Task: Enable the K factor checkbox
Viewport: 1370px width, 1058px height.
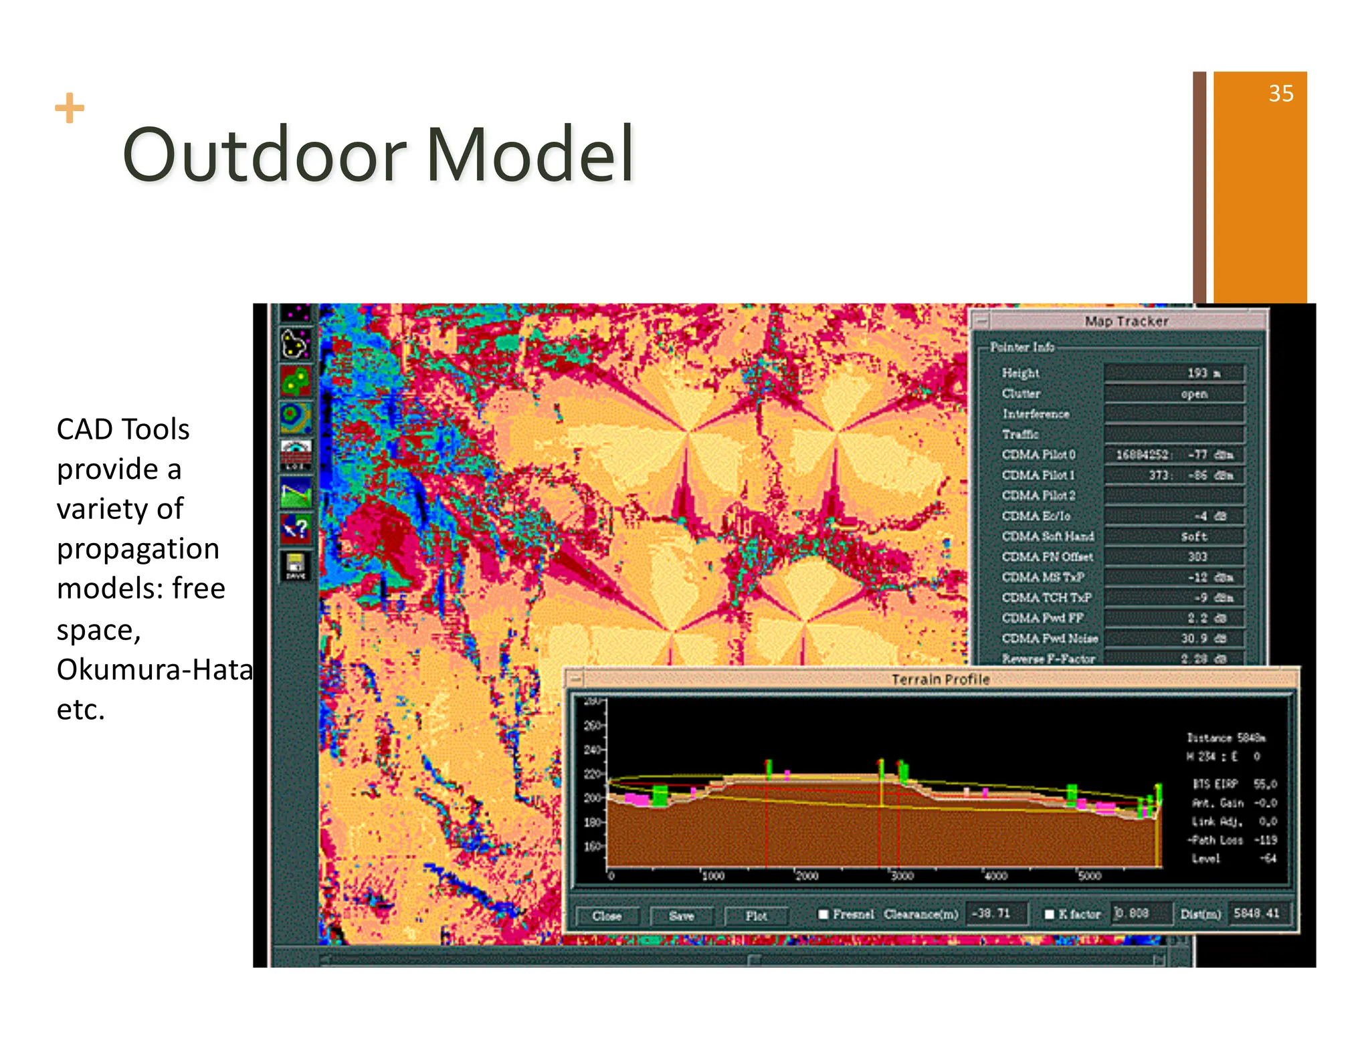Action: click(1050, 914)
